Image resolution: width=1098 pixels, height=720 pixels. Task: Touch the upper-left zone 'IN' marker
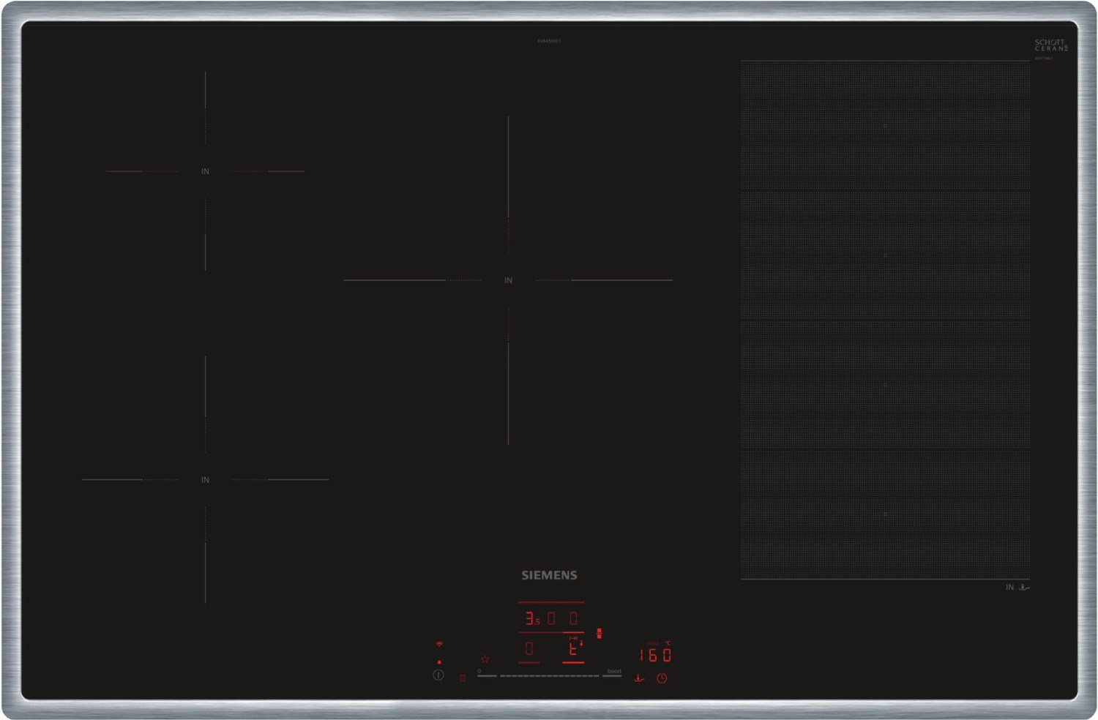[x=205, y=171]
